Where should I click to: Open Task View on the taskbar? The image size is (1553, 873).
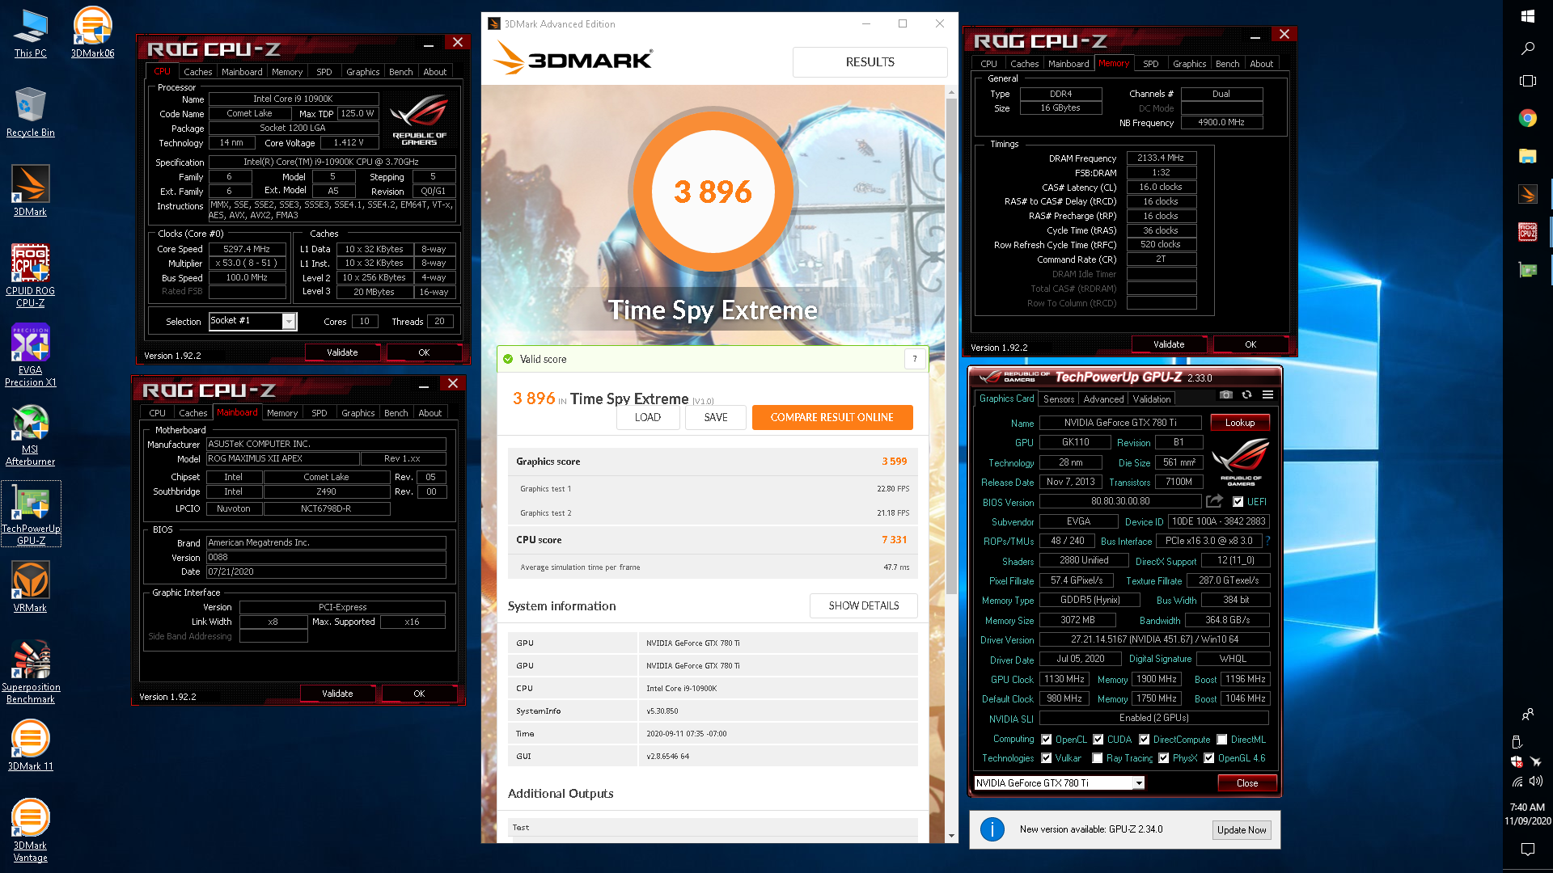tap(1528, 81)
